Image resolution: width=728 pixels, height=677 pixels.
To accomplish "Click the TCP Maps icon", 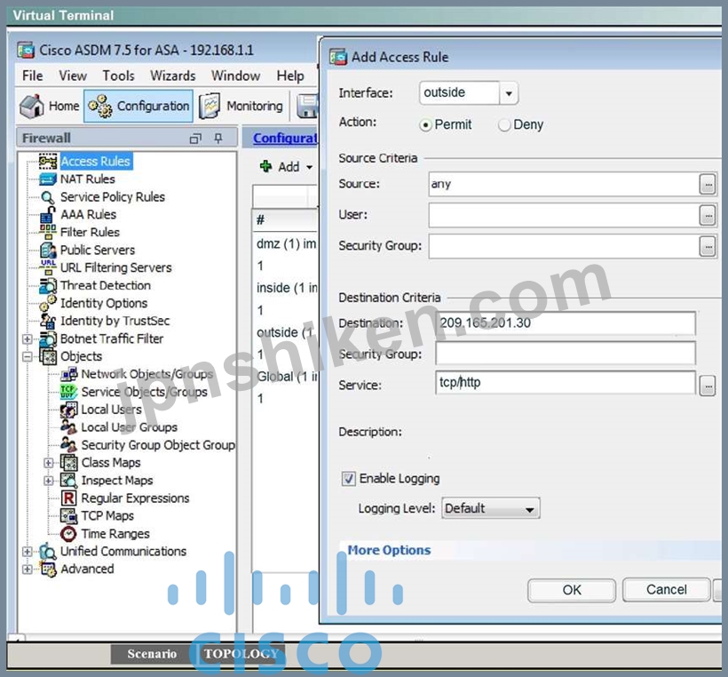I will pyautogui.click(x=69, y=516).
